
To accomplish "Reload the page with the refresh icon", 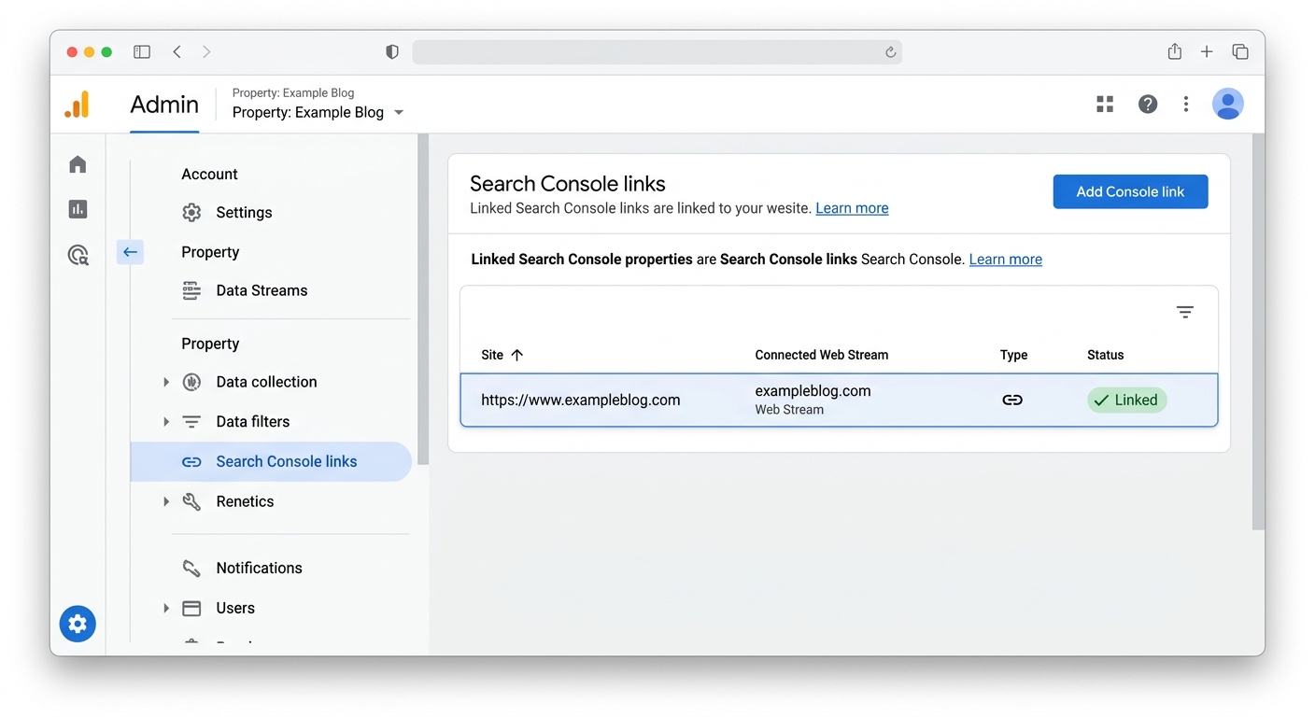I will point(890,52).
